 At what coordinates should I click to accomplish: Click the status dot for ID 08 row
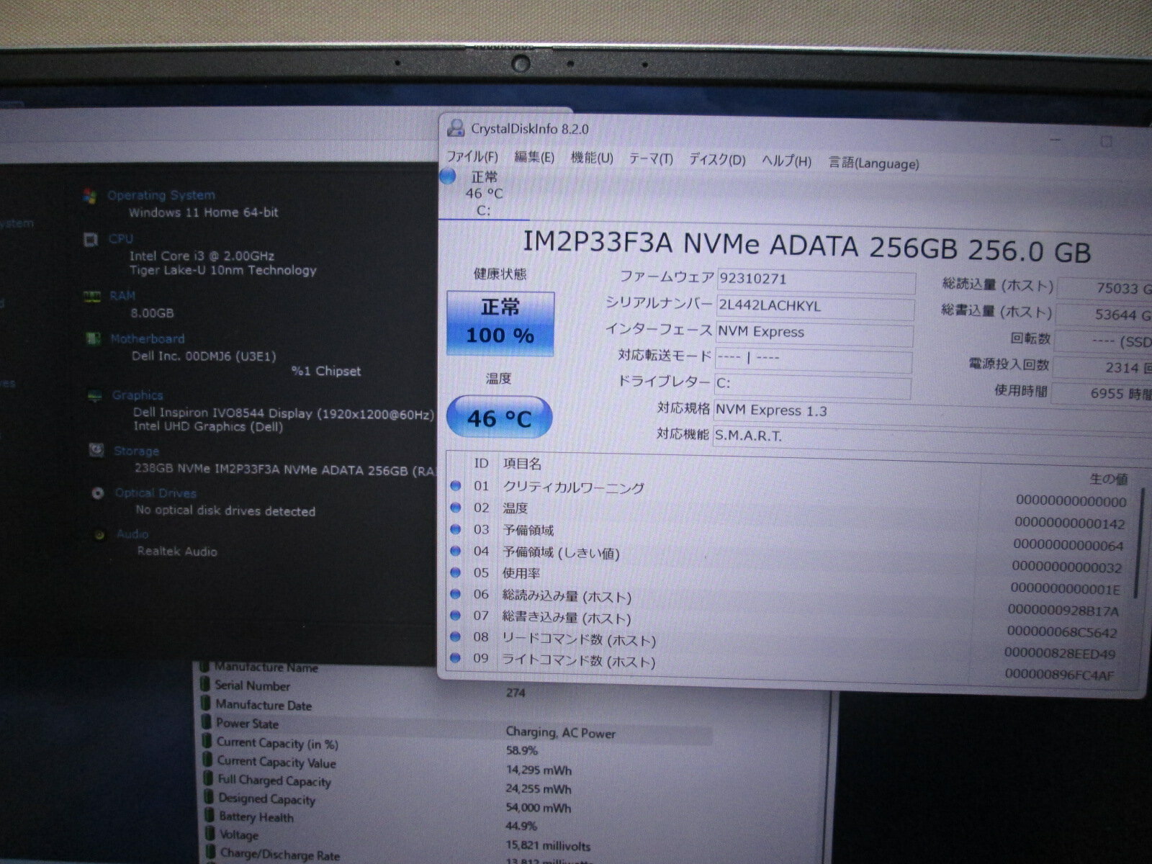(455, 636)
